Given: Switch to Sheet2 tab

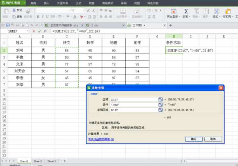Looking at the screenshot, I should 38,161.
